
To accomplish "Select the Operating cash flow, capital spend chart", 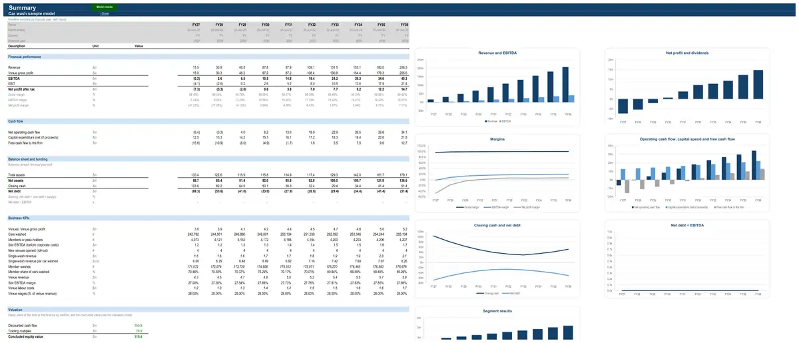I will coord(686,173).
